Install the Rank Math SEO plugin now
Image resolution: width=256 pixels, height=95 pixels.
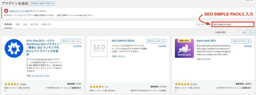[x=241, y=41]
